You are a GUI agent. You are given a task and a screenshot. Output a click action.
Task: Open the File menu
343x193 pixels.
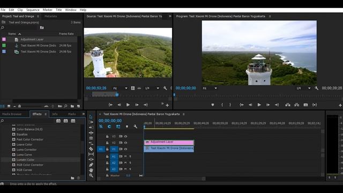point(3,10)
